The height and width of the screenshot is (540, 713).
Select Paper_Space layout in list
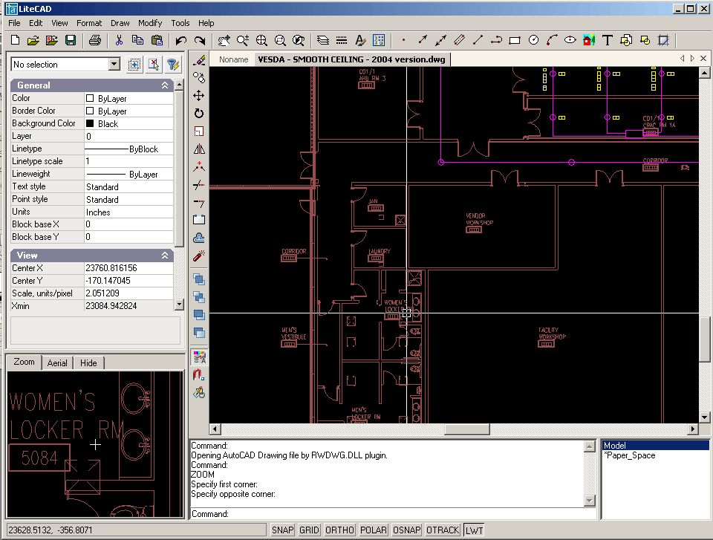630,455
